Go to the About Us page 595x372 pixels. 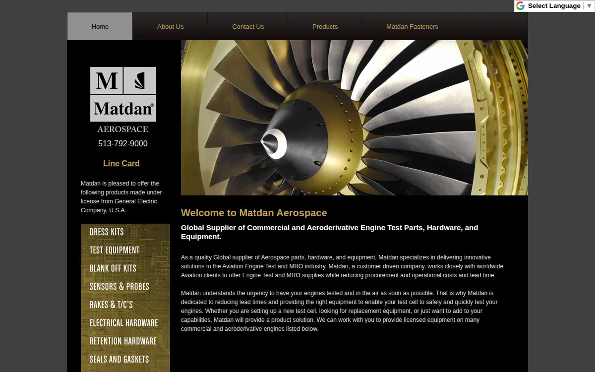[x=170, y=26]
